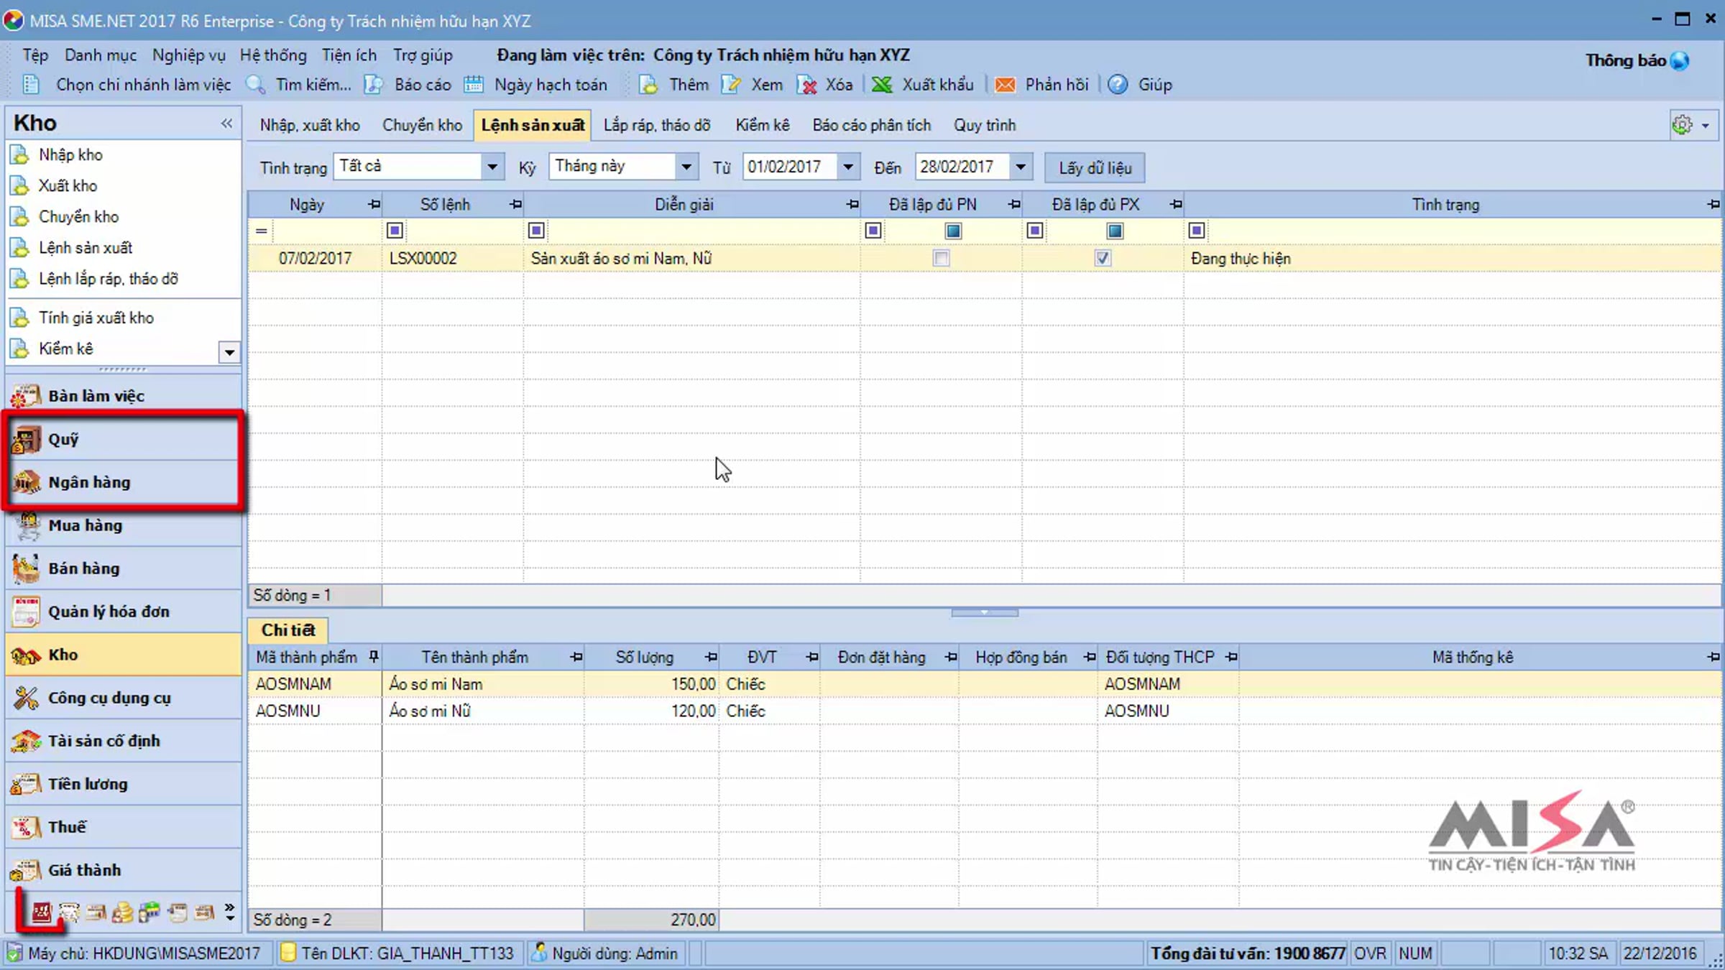Open the Tệp menu
1725x970 pixels.
[35, 55]
